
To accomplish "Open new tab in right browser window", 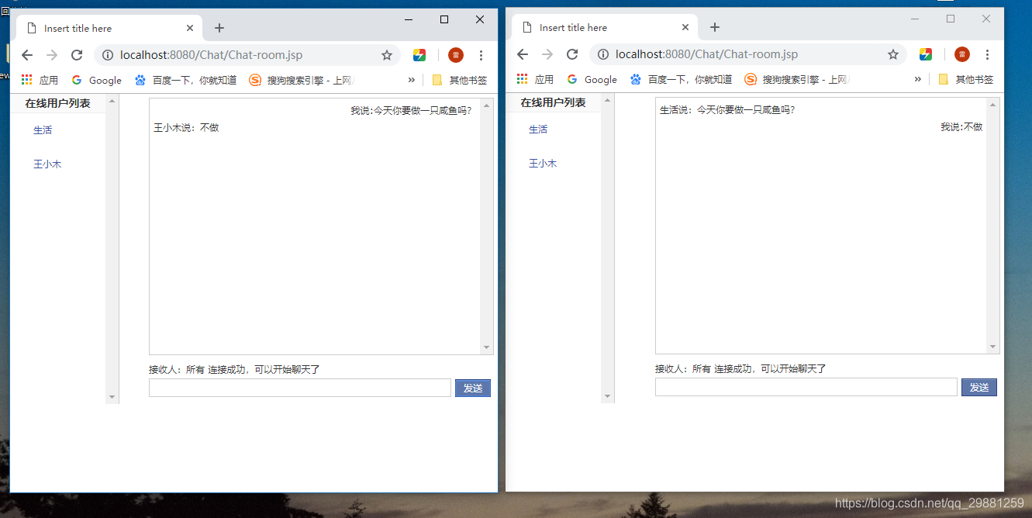I will click(715, 27).
